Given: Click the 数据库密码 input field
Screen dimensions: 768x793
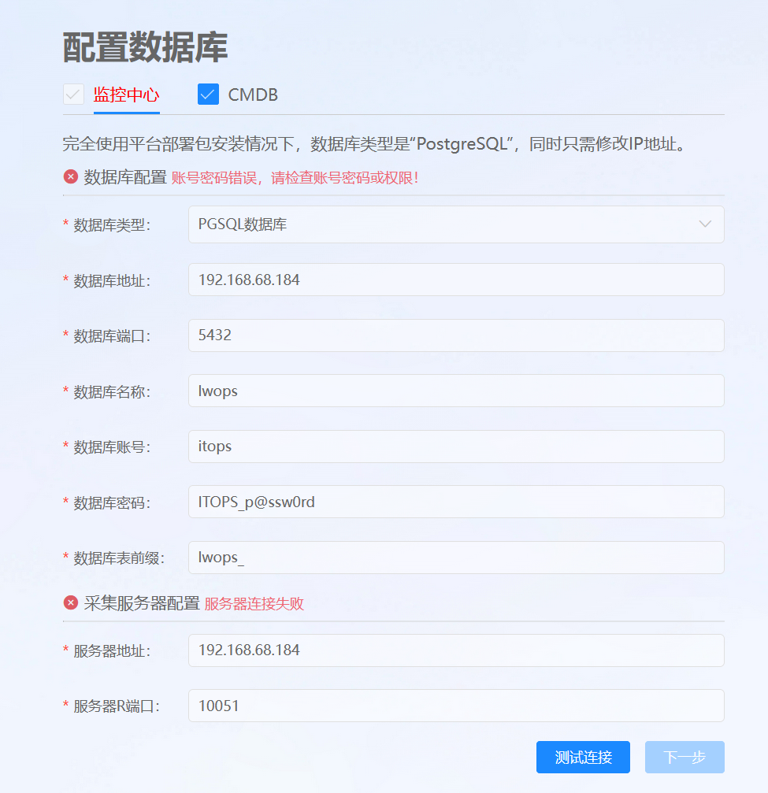Looking at the screenshot, I should pos(456,502).
